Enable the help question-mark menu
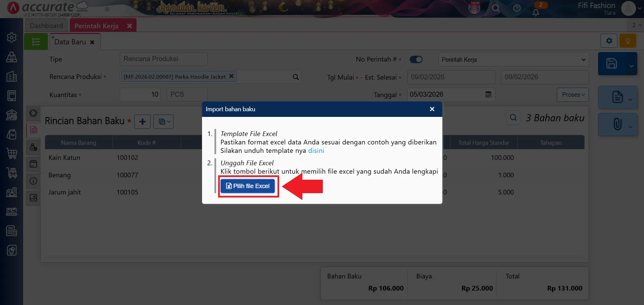This screenshot has width=644, height=305. click(x=517, y=8)
